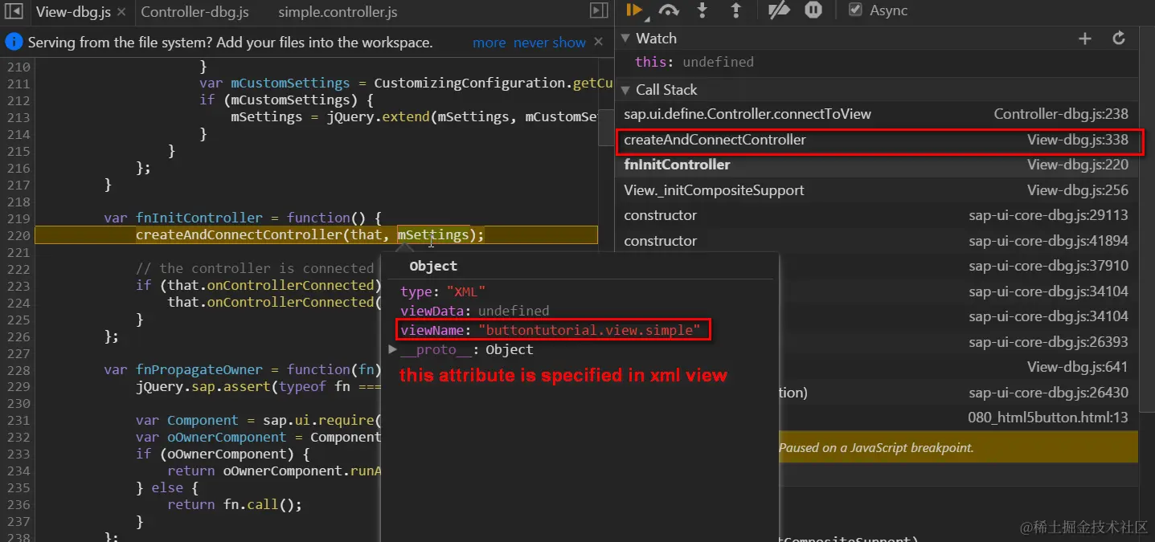Select View._initCompositeSupport stack frame

(x=876, y=190)
